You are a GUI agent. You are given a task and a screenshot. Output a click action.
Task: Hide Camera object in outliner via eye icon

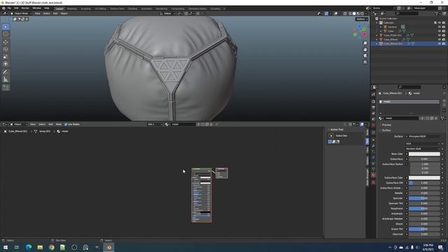click(440, 27)
